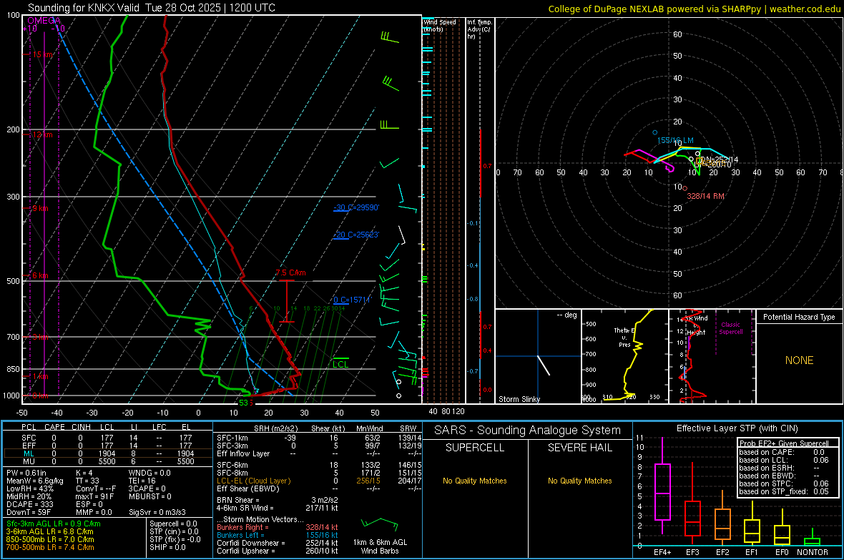
Task: Click the SFC-6km kinematics row
Action: (319, 465)
